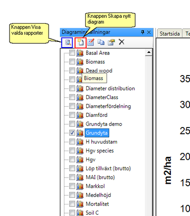Click the chart icon next to Dead wood
Image resolution: width=190 pixels, height=216 pixels.
pos(80,71)
